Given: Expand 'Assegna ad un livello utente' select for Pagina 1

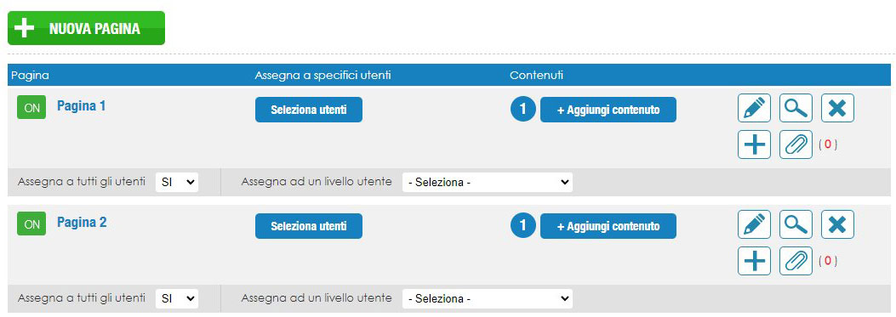Looking at the screenshot, I should tap(488, 182).
